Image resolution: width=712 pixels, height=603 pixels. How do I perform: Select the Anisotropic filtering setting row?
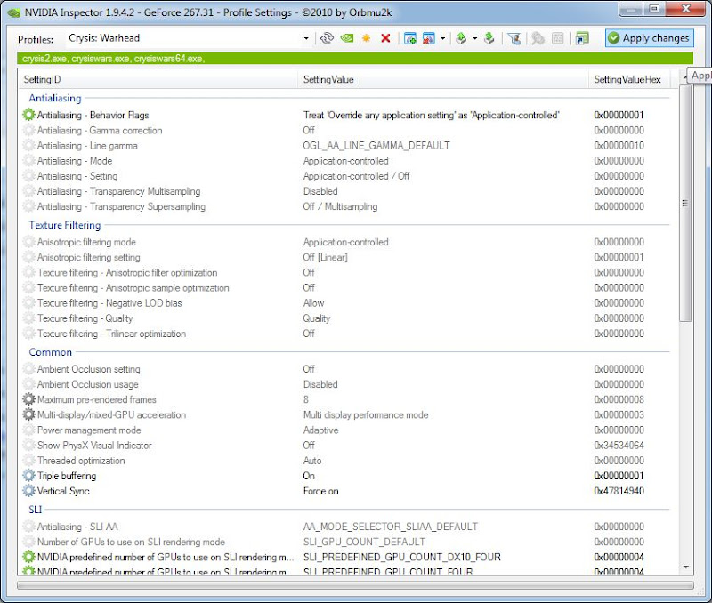345,257
